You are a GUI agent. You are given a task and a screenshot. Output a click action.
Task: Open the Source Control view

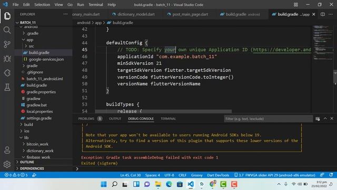pos(7,44)
